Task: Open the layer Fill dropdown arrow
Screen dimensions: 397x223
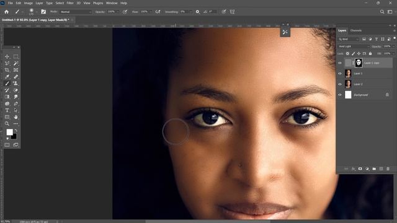Action: (393, 54)
